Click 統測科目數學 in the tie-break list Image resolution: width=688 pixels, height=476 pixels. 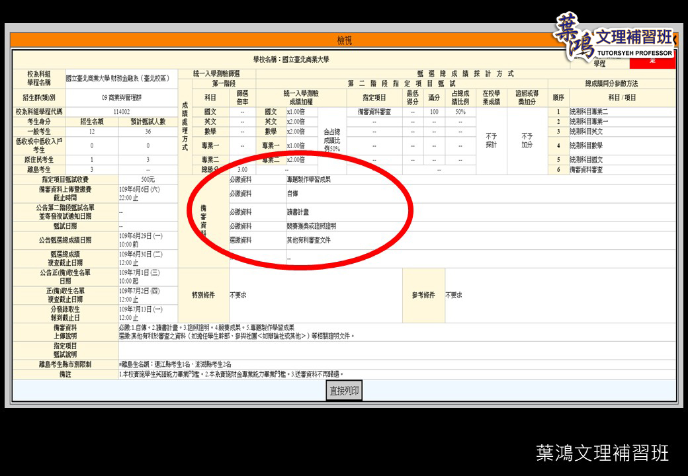(x=589, y=145)
